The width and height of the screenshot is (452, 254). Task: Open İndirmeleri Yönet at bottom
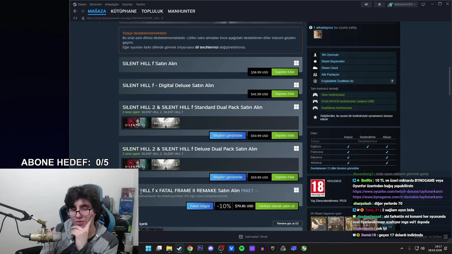(253, 237)
